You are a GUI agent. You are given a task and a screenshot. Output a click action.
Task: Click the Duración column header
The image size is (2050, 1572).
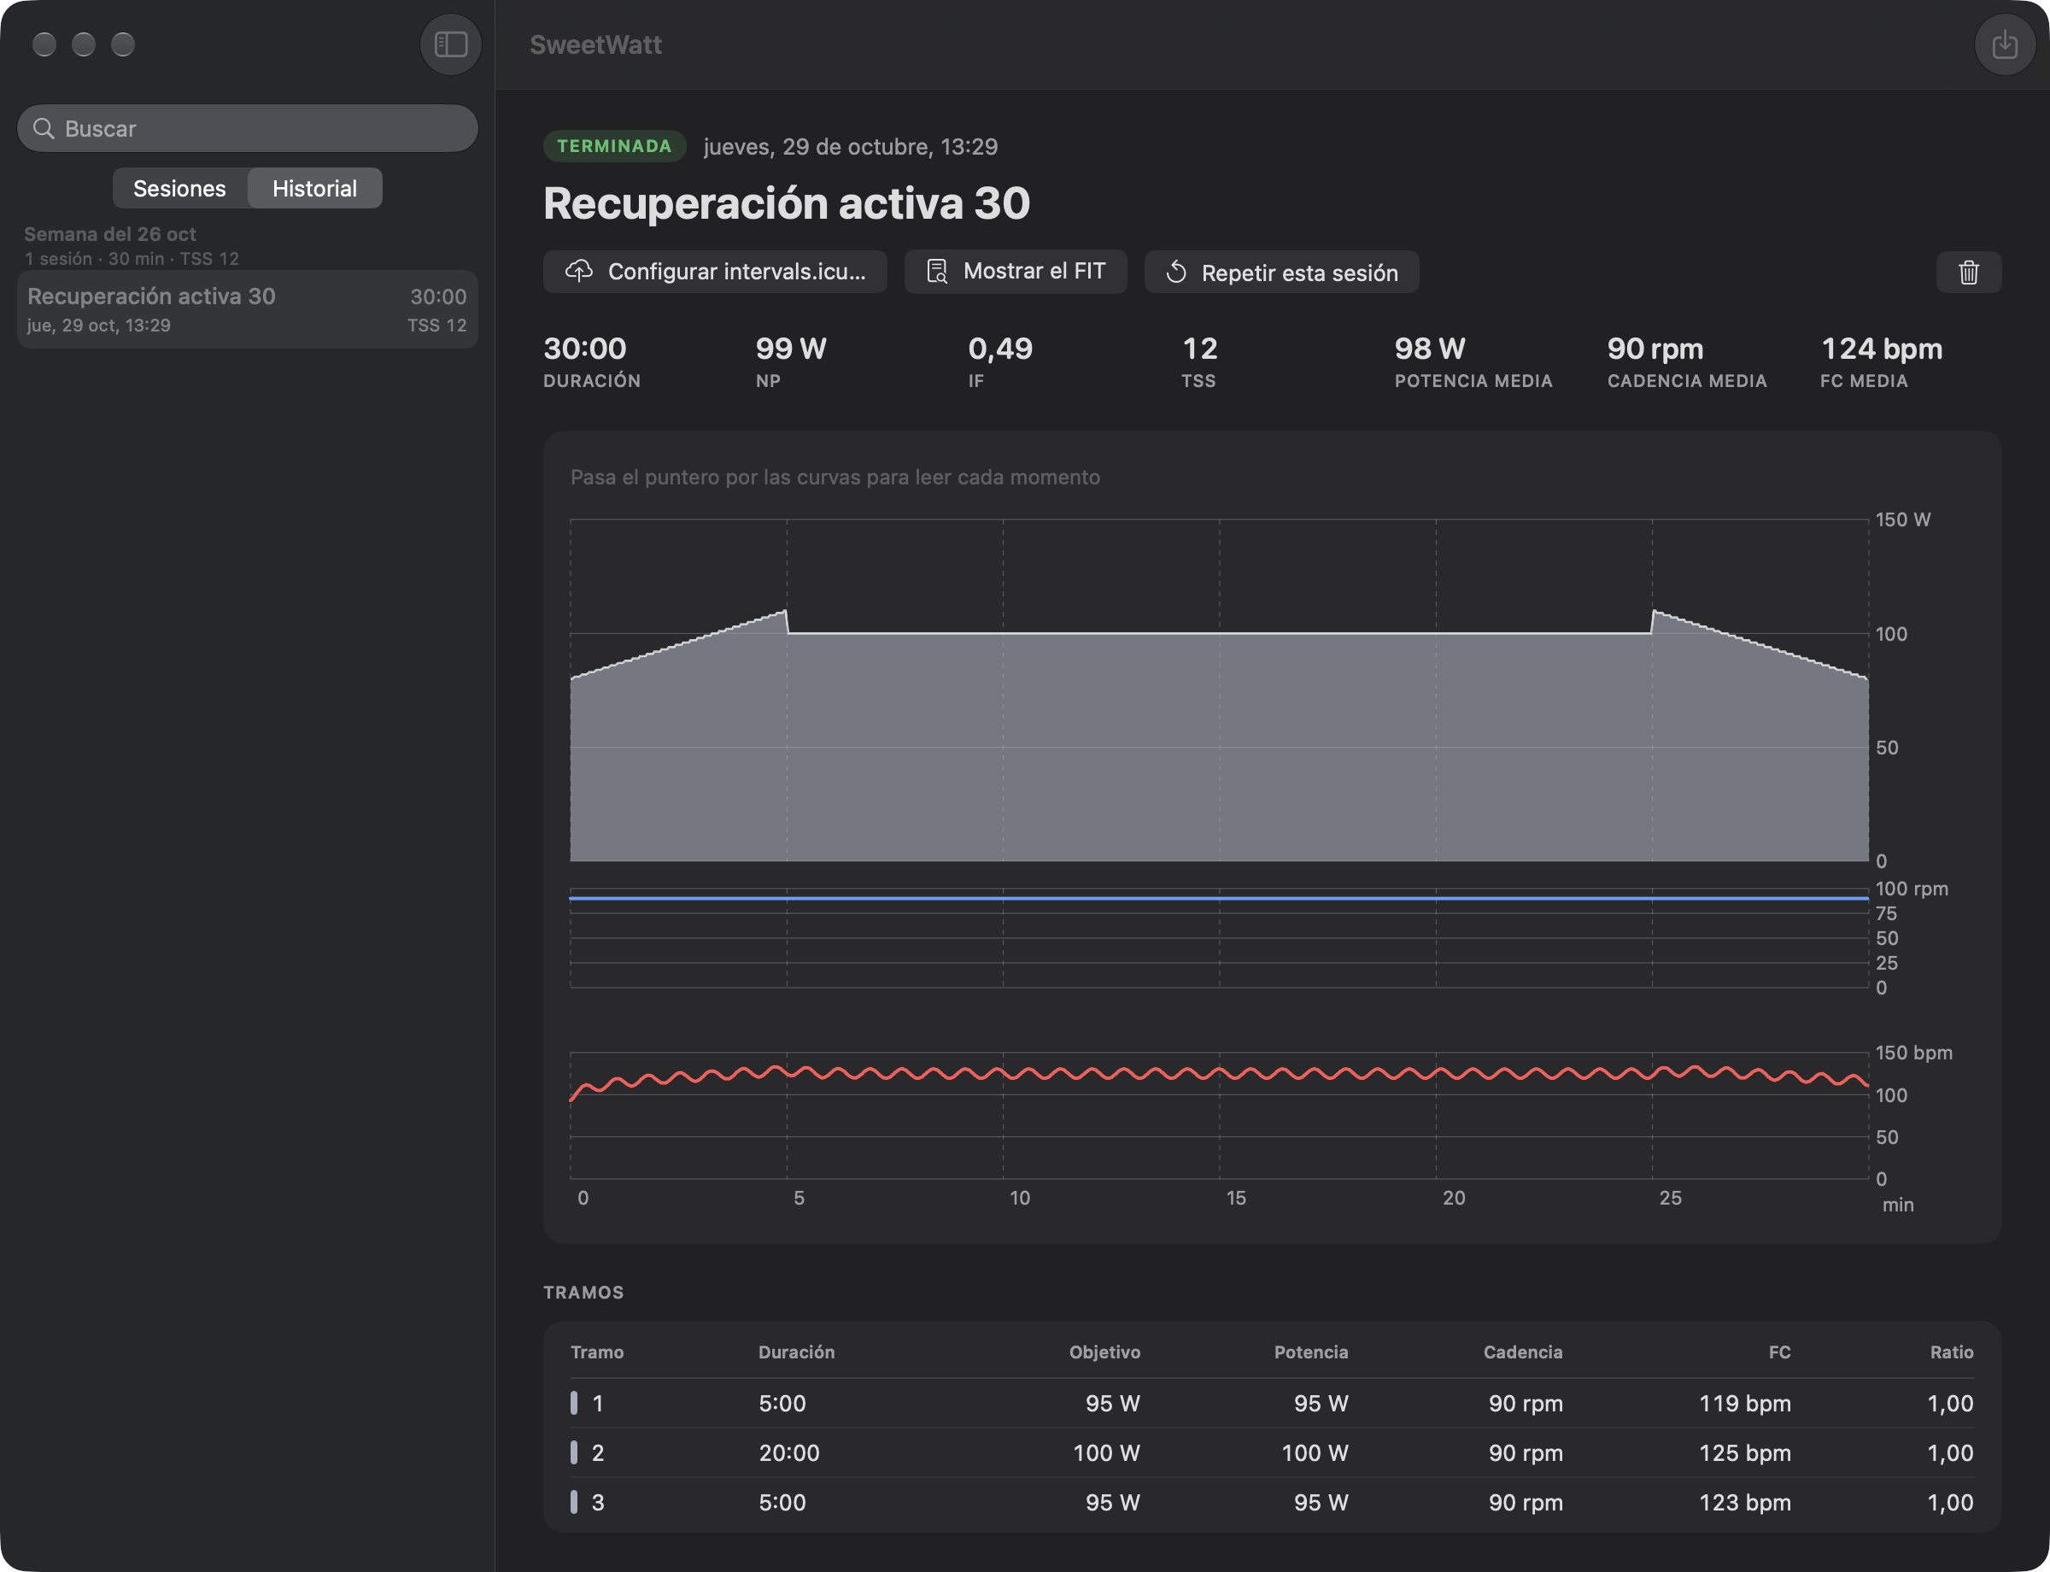(x=796, y=1352)
